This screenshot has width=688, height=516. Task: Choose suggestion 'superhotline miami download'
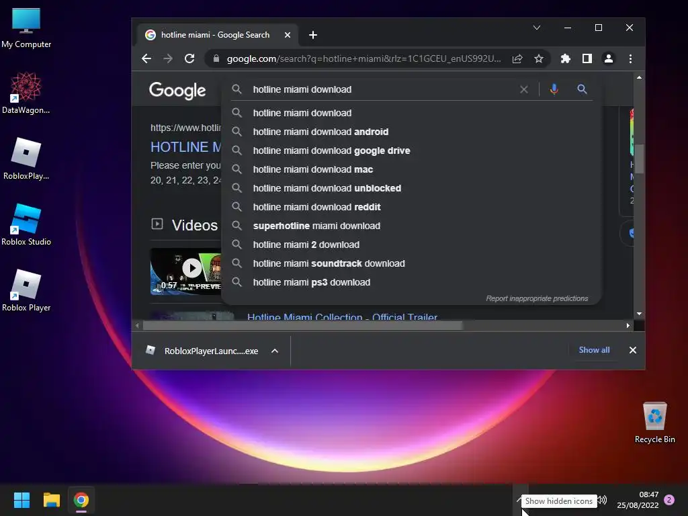(411, 226)
